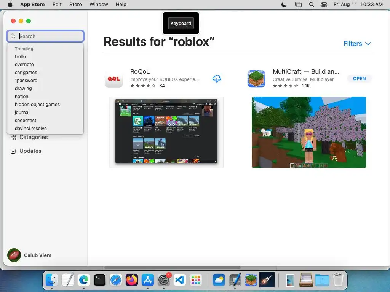Click the Categories grid icon in sidebar
The height and width of the screenshot is (292, 390).
pos(13,137)
